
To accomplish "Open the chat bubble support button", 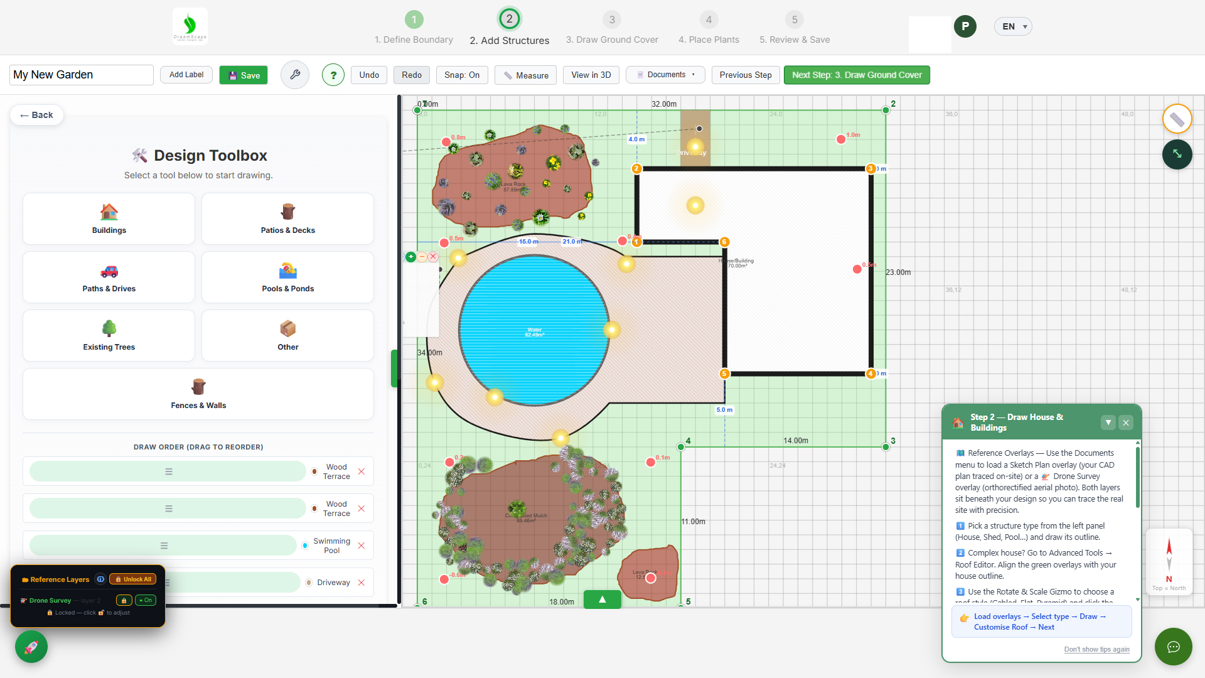I will (x=1173, y=647).
